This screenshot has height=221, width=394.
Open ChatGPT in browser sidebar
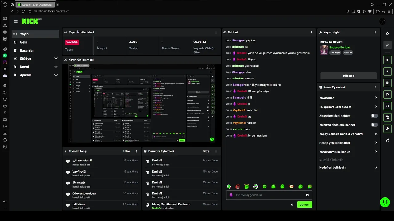[x=5, y=49]
